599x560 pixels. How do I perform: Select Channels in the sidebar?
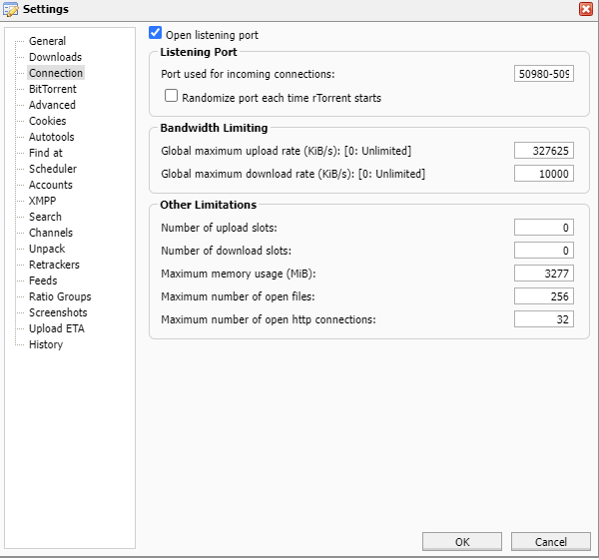pyautogui.click(x=51, y=233)
